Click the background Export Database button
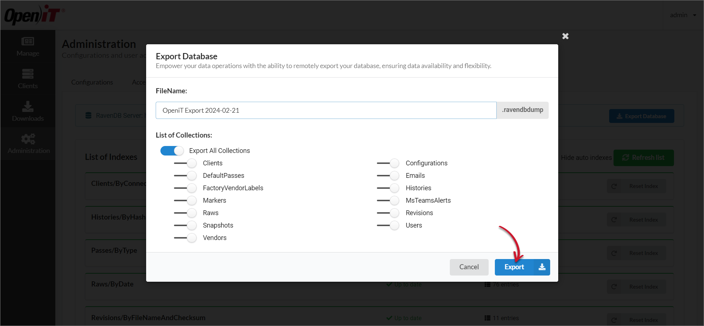The image size is (704, 326). click(641, 116)
